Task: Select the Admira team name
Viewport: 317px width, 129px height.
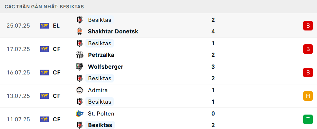Action: pyautogui.click(x=98, y=90)
